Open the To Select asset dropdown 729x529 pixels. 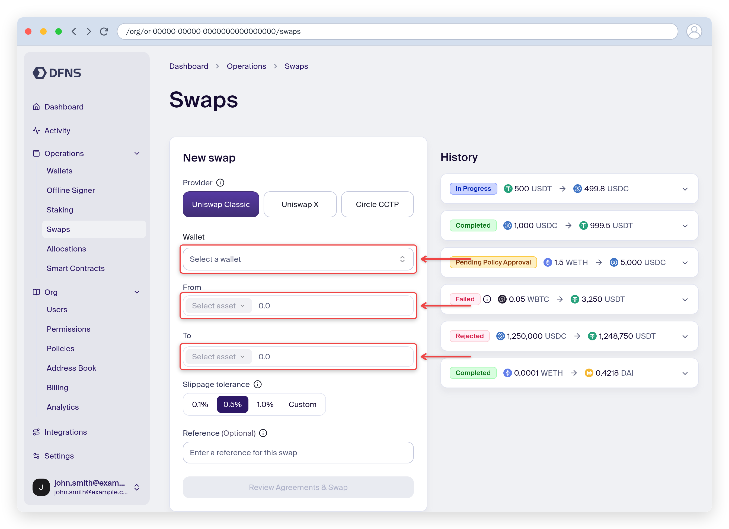click(x=219, y=357)
